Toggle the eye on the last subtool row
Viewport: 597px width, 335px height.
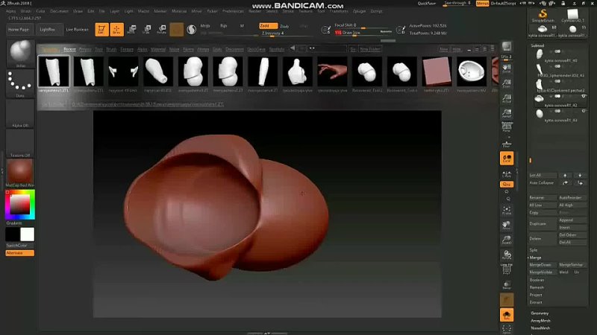point(584,111)
